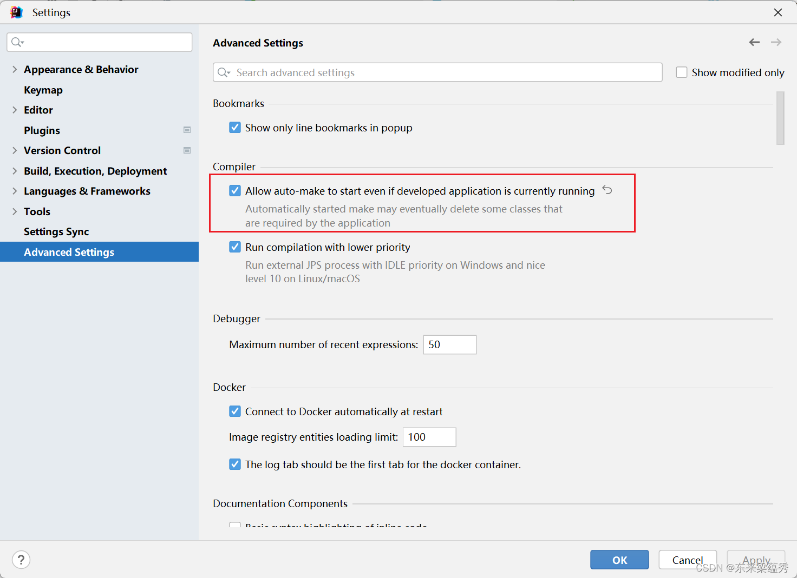Expand Build, Execution, Deployment node
The width and height of the screenshot is (797, 578).
[15, 171]
